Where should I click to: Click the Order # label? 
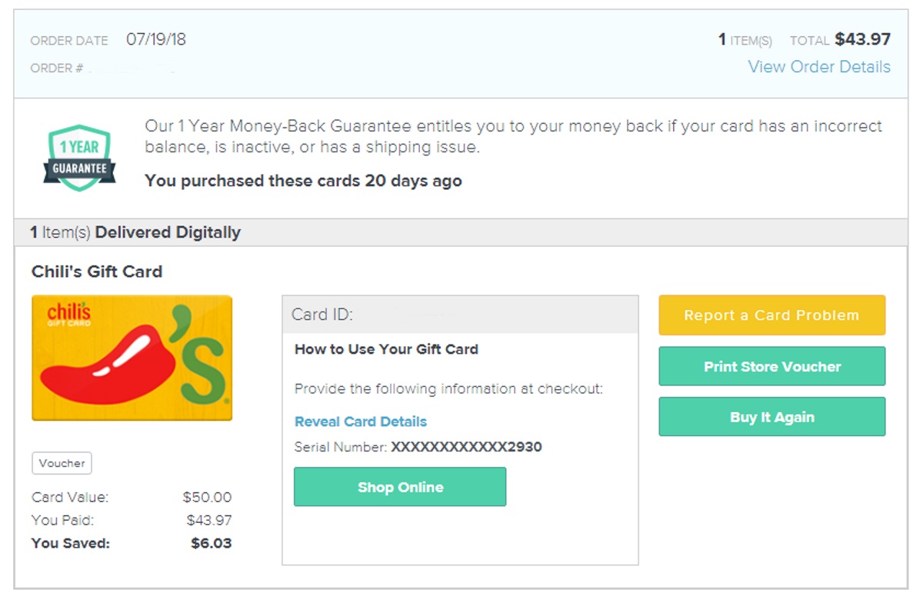click(56, 68)
